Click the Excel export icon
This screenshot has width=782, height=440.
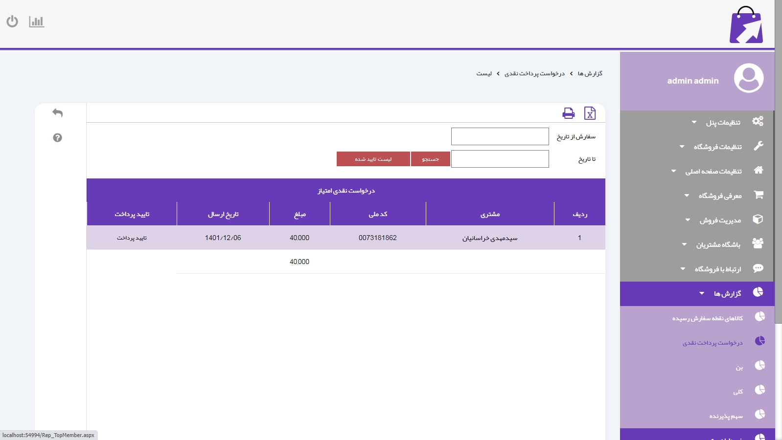point(590,113)
